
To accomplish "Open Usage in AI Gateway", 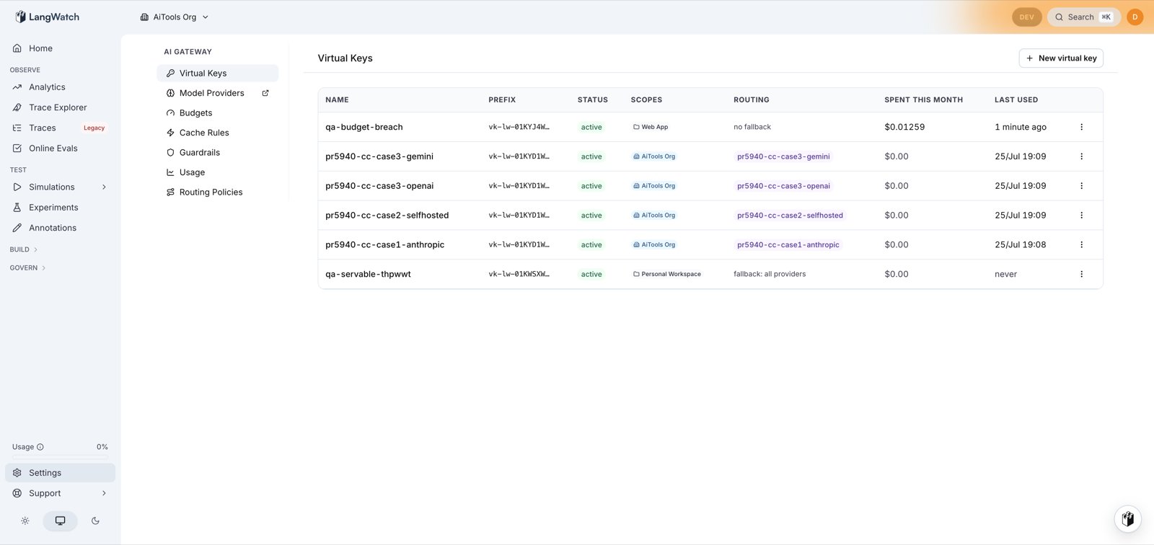I will click(217, 172).
